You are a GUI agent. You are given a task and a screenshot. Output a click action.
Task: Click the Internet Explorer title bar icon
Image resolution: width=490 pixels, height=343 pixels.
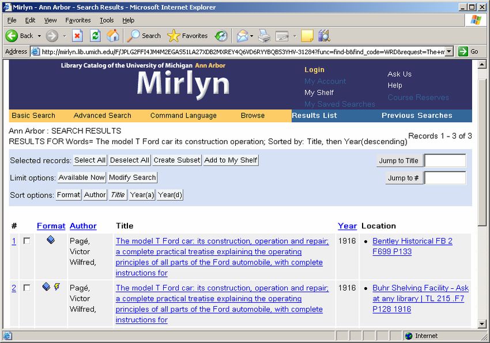click(x=7, y=7)
